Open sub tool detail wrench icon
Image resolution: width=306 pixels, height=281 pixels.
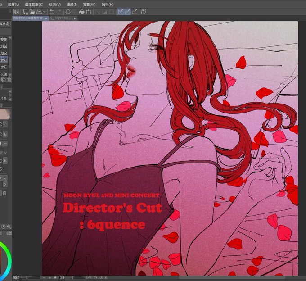click(9, 227)
